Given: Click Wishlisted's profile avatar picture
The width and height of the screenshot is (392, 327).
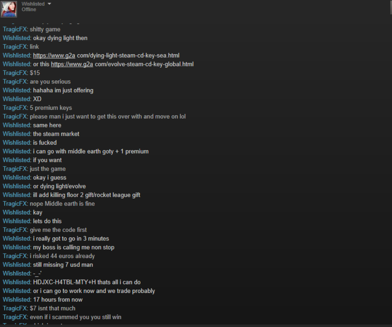Looking at the screenshot, I should 9,9.
